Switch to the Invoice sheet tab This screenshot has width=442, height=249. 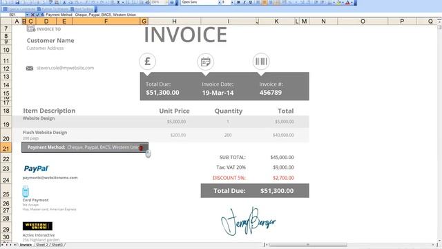point(26,245)
